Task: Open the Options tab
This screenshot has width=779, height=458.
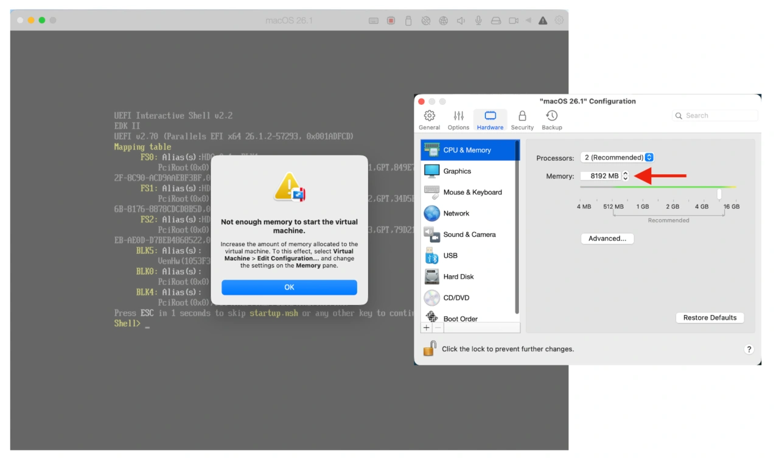Action: point(458,119)
